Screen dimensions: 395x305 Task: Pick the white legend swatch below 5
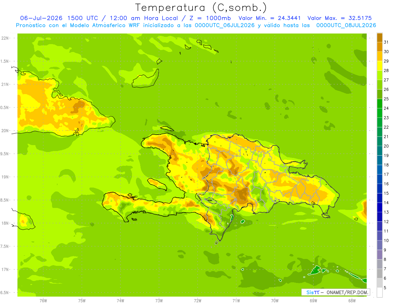click(x=380, y=292)
